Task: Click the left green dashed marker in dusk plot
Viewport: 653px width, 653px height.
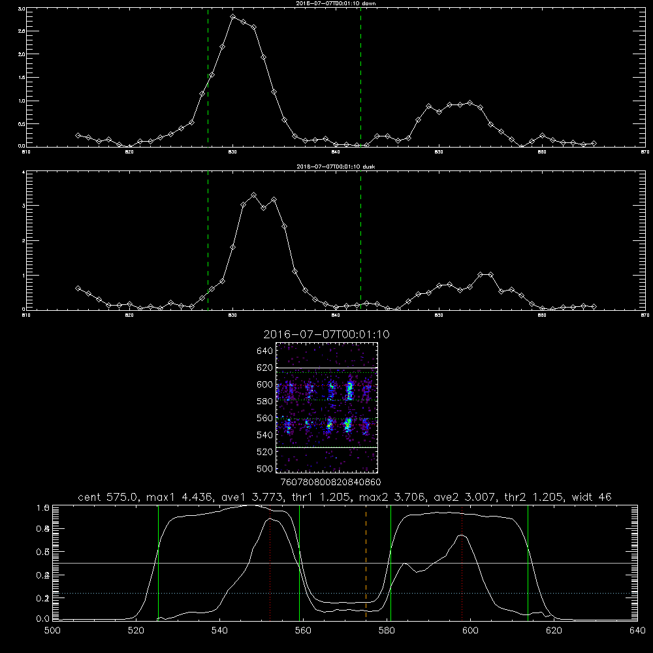Action: (x=208, y=241)
